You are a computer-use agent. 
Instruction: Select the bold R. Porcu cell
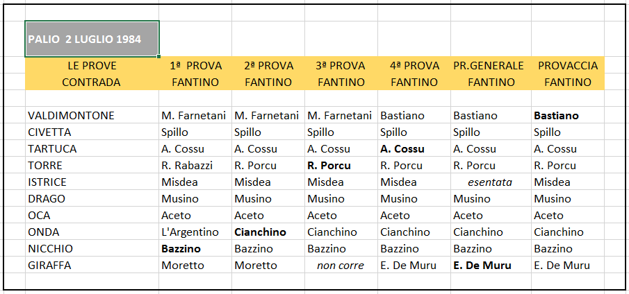[x=341, y=166]
